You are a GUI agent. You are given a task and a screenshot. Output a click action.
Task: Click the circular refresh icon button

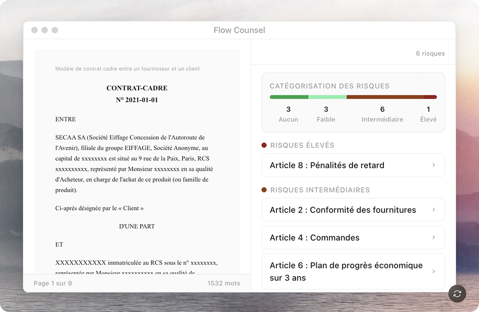[457, 294]
